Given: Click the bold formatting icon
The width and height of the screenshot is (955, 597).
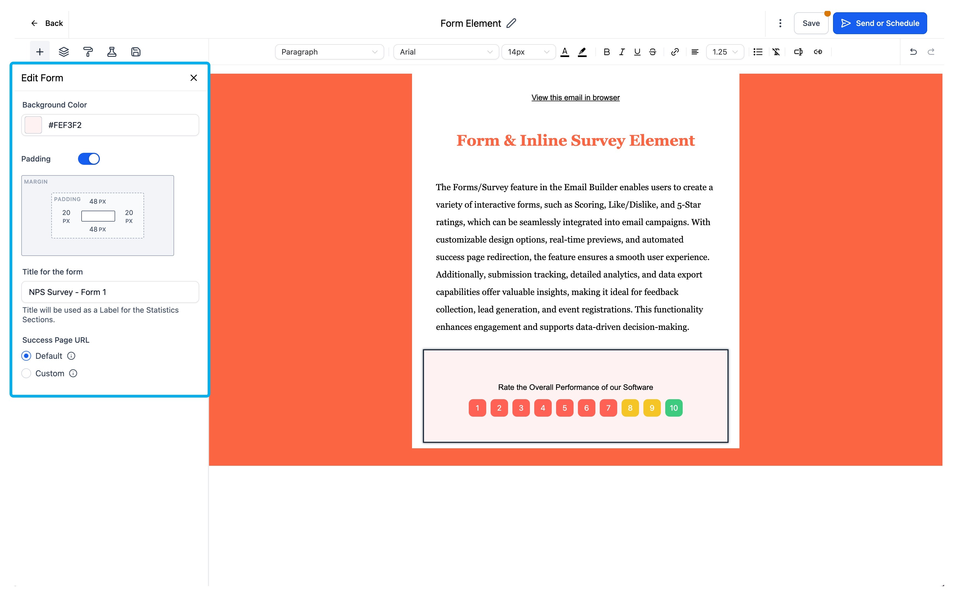Looking at the screenshot, I should click(606, 52).
